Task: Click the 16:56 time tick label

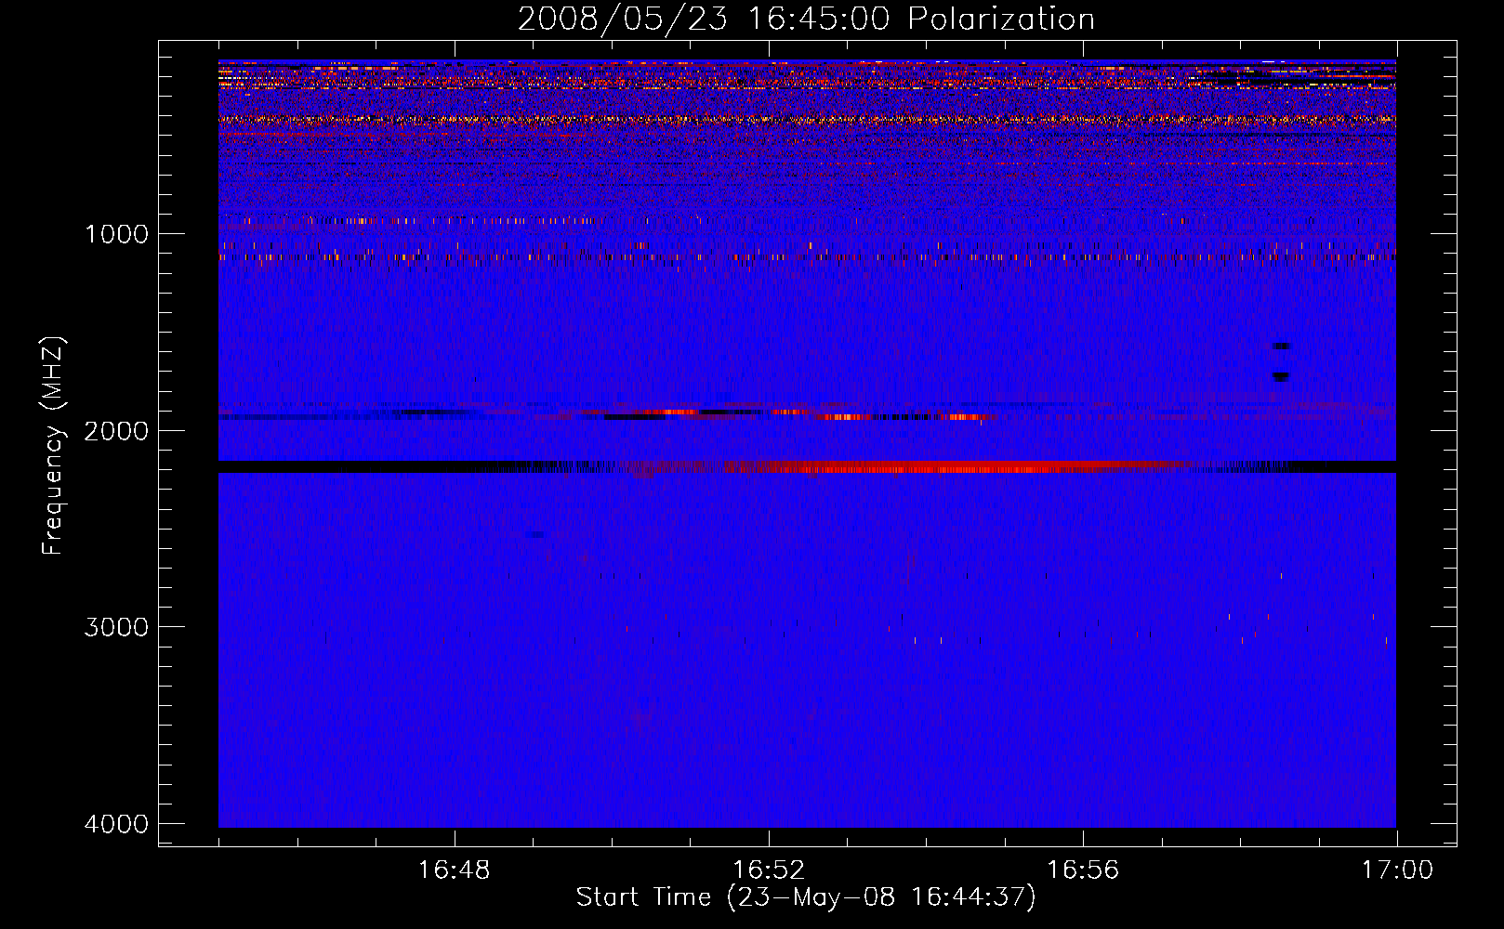Action: tap(1083, 870)
